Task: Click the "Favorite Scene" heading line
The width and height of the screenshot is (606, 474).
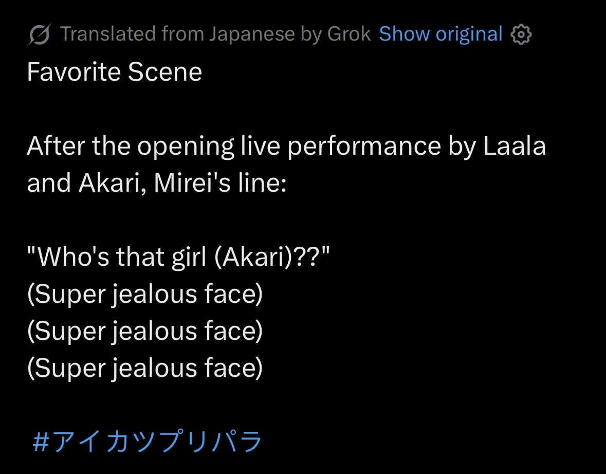Action: pyautogui.click(x=114, y=72)
